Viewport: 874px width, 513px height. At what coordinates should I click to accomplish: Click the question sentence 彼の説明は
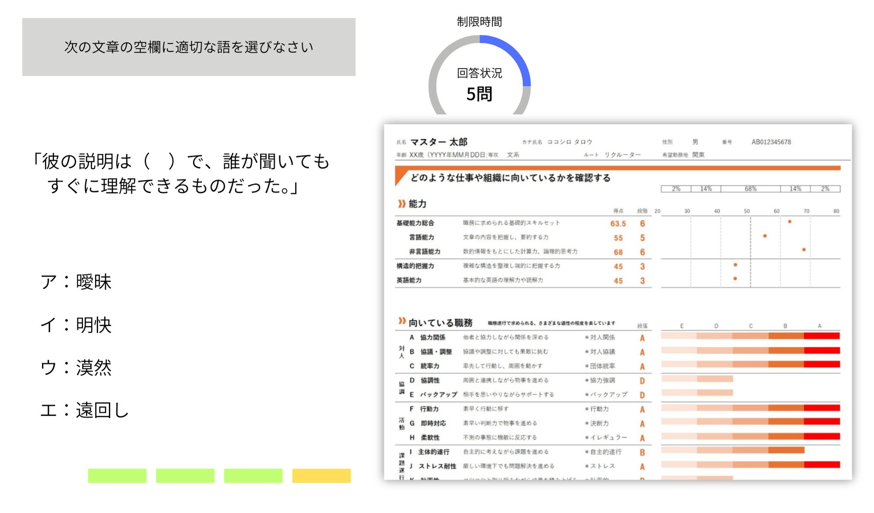coord(181,173)
